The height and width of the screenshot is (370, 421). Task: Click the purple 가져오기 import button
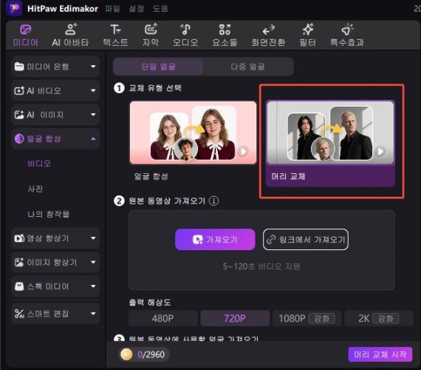215,240
